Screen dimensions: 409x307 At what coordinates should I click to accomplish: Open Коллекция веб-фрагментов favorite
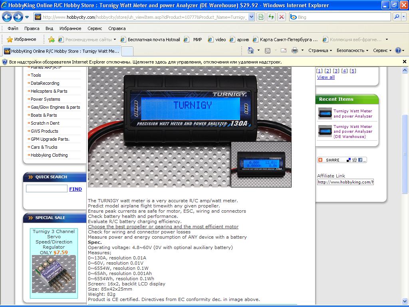[352, 40]
